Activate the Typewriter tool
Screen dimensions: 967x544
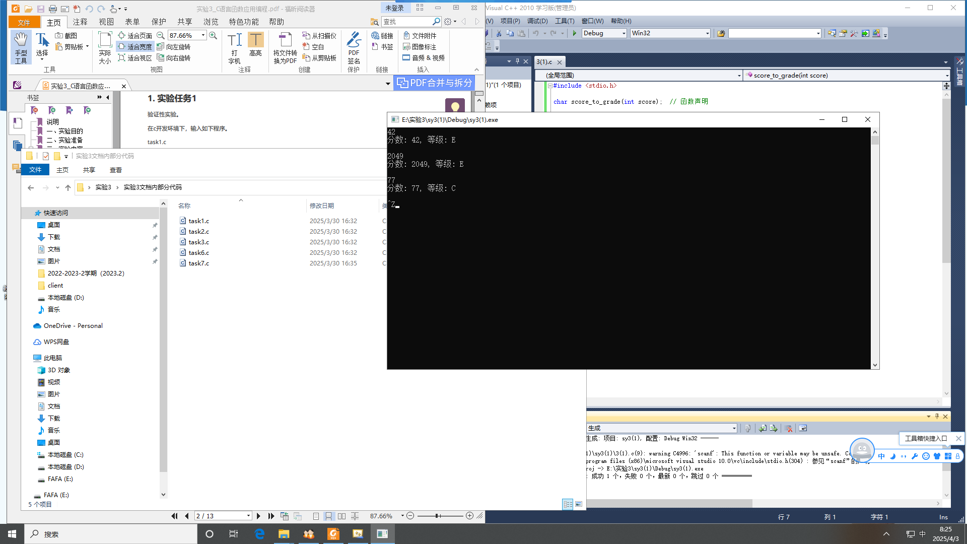click(x=234, y=47)
